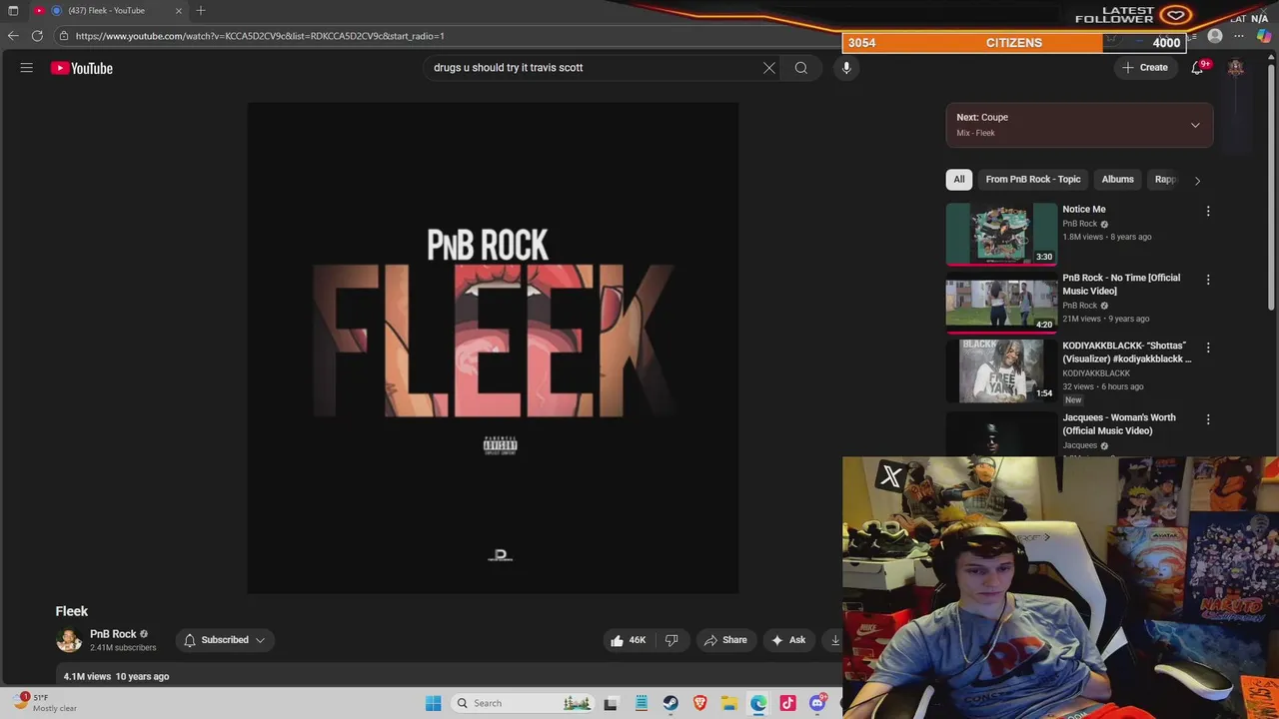This screenshot has height=719, width=1279.
Task: Click the Fleek video title text
Action: tap(72, 611)
